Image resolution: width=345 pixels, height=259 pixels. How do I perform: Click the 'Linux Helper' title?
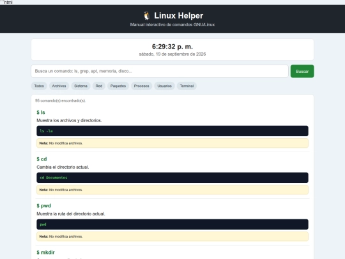(x=178, y=15)
